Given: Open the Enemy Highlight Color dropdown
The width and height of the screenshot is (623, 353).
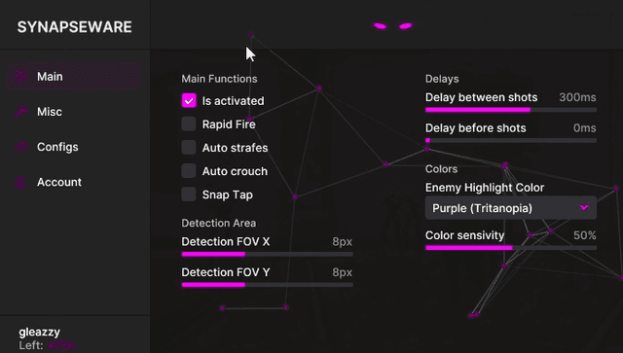Looking at the screenshot, I should pos(510,208).
